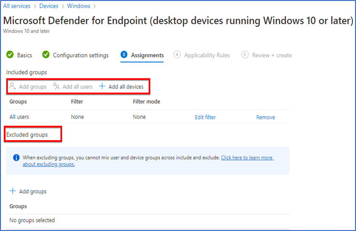This screenshot has width=356, height=231.
Task: Remove the All users group assignment
Action: [266, 117]
